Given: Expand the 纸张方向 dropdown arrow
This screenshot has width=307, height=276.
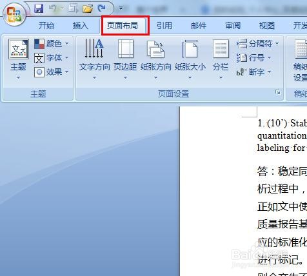Looking at the screenshot, I should click(155, 77).
